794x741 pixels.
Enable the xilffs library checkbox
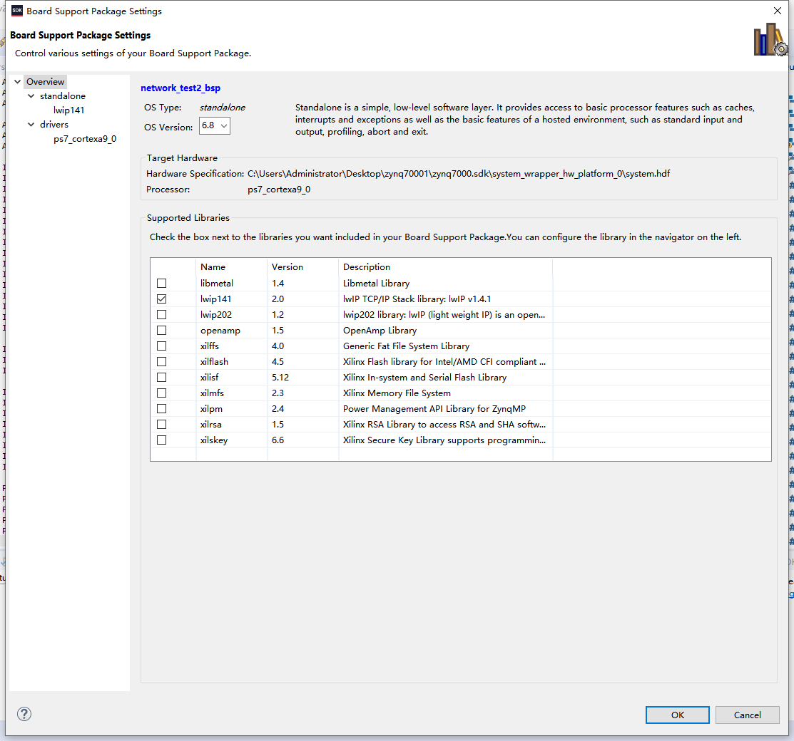coord(161,346)
